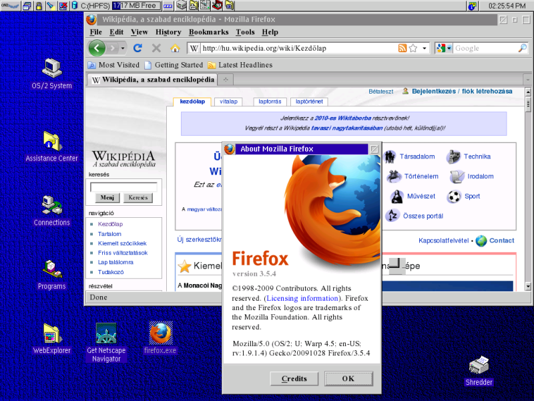The height and width of the screenshot is (401, 534).
Task: Click the padlock lockup icon
Action: tap(39, 5)
